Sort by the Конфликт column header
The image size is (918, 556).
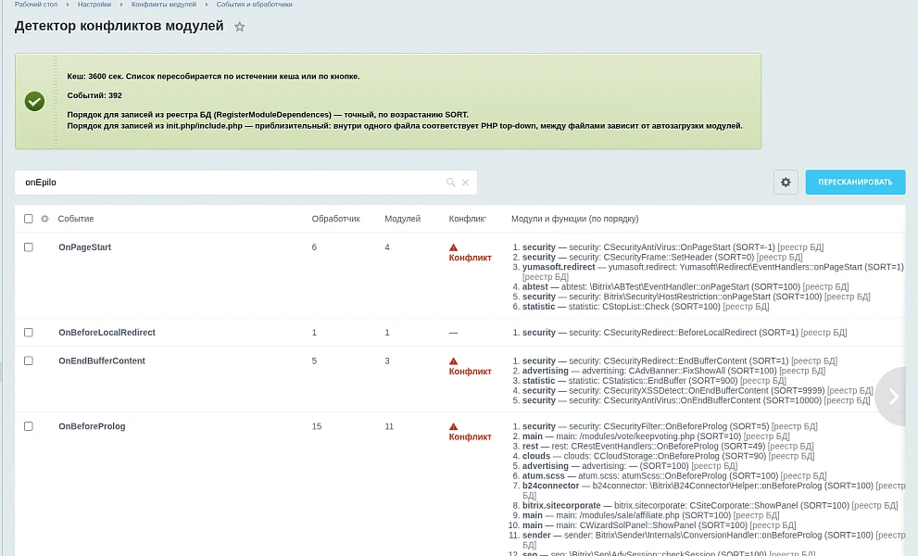(467, 219)
